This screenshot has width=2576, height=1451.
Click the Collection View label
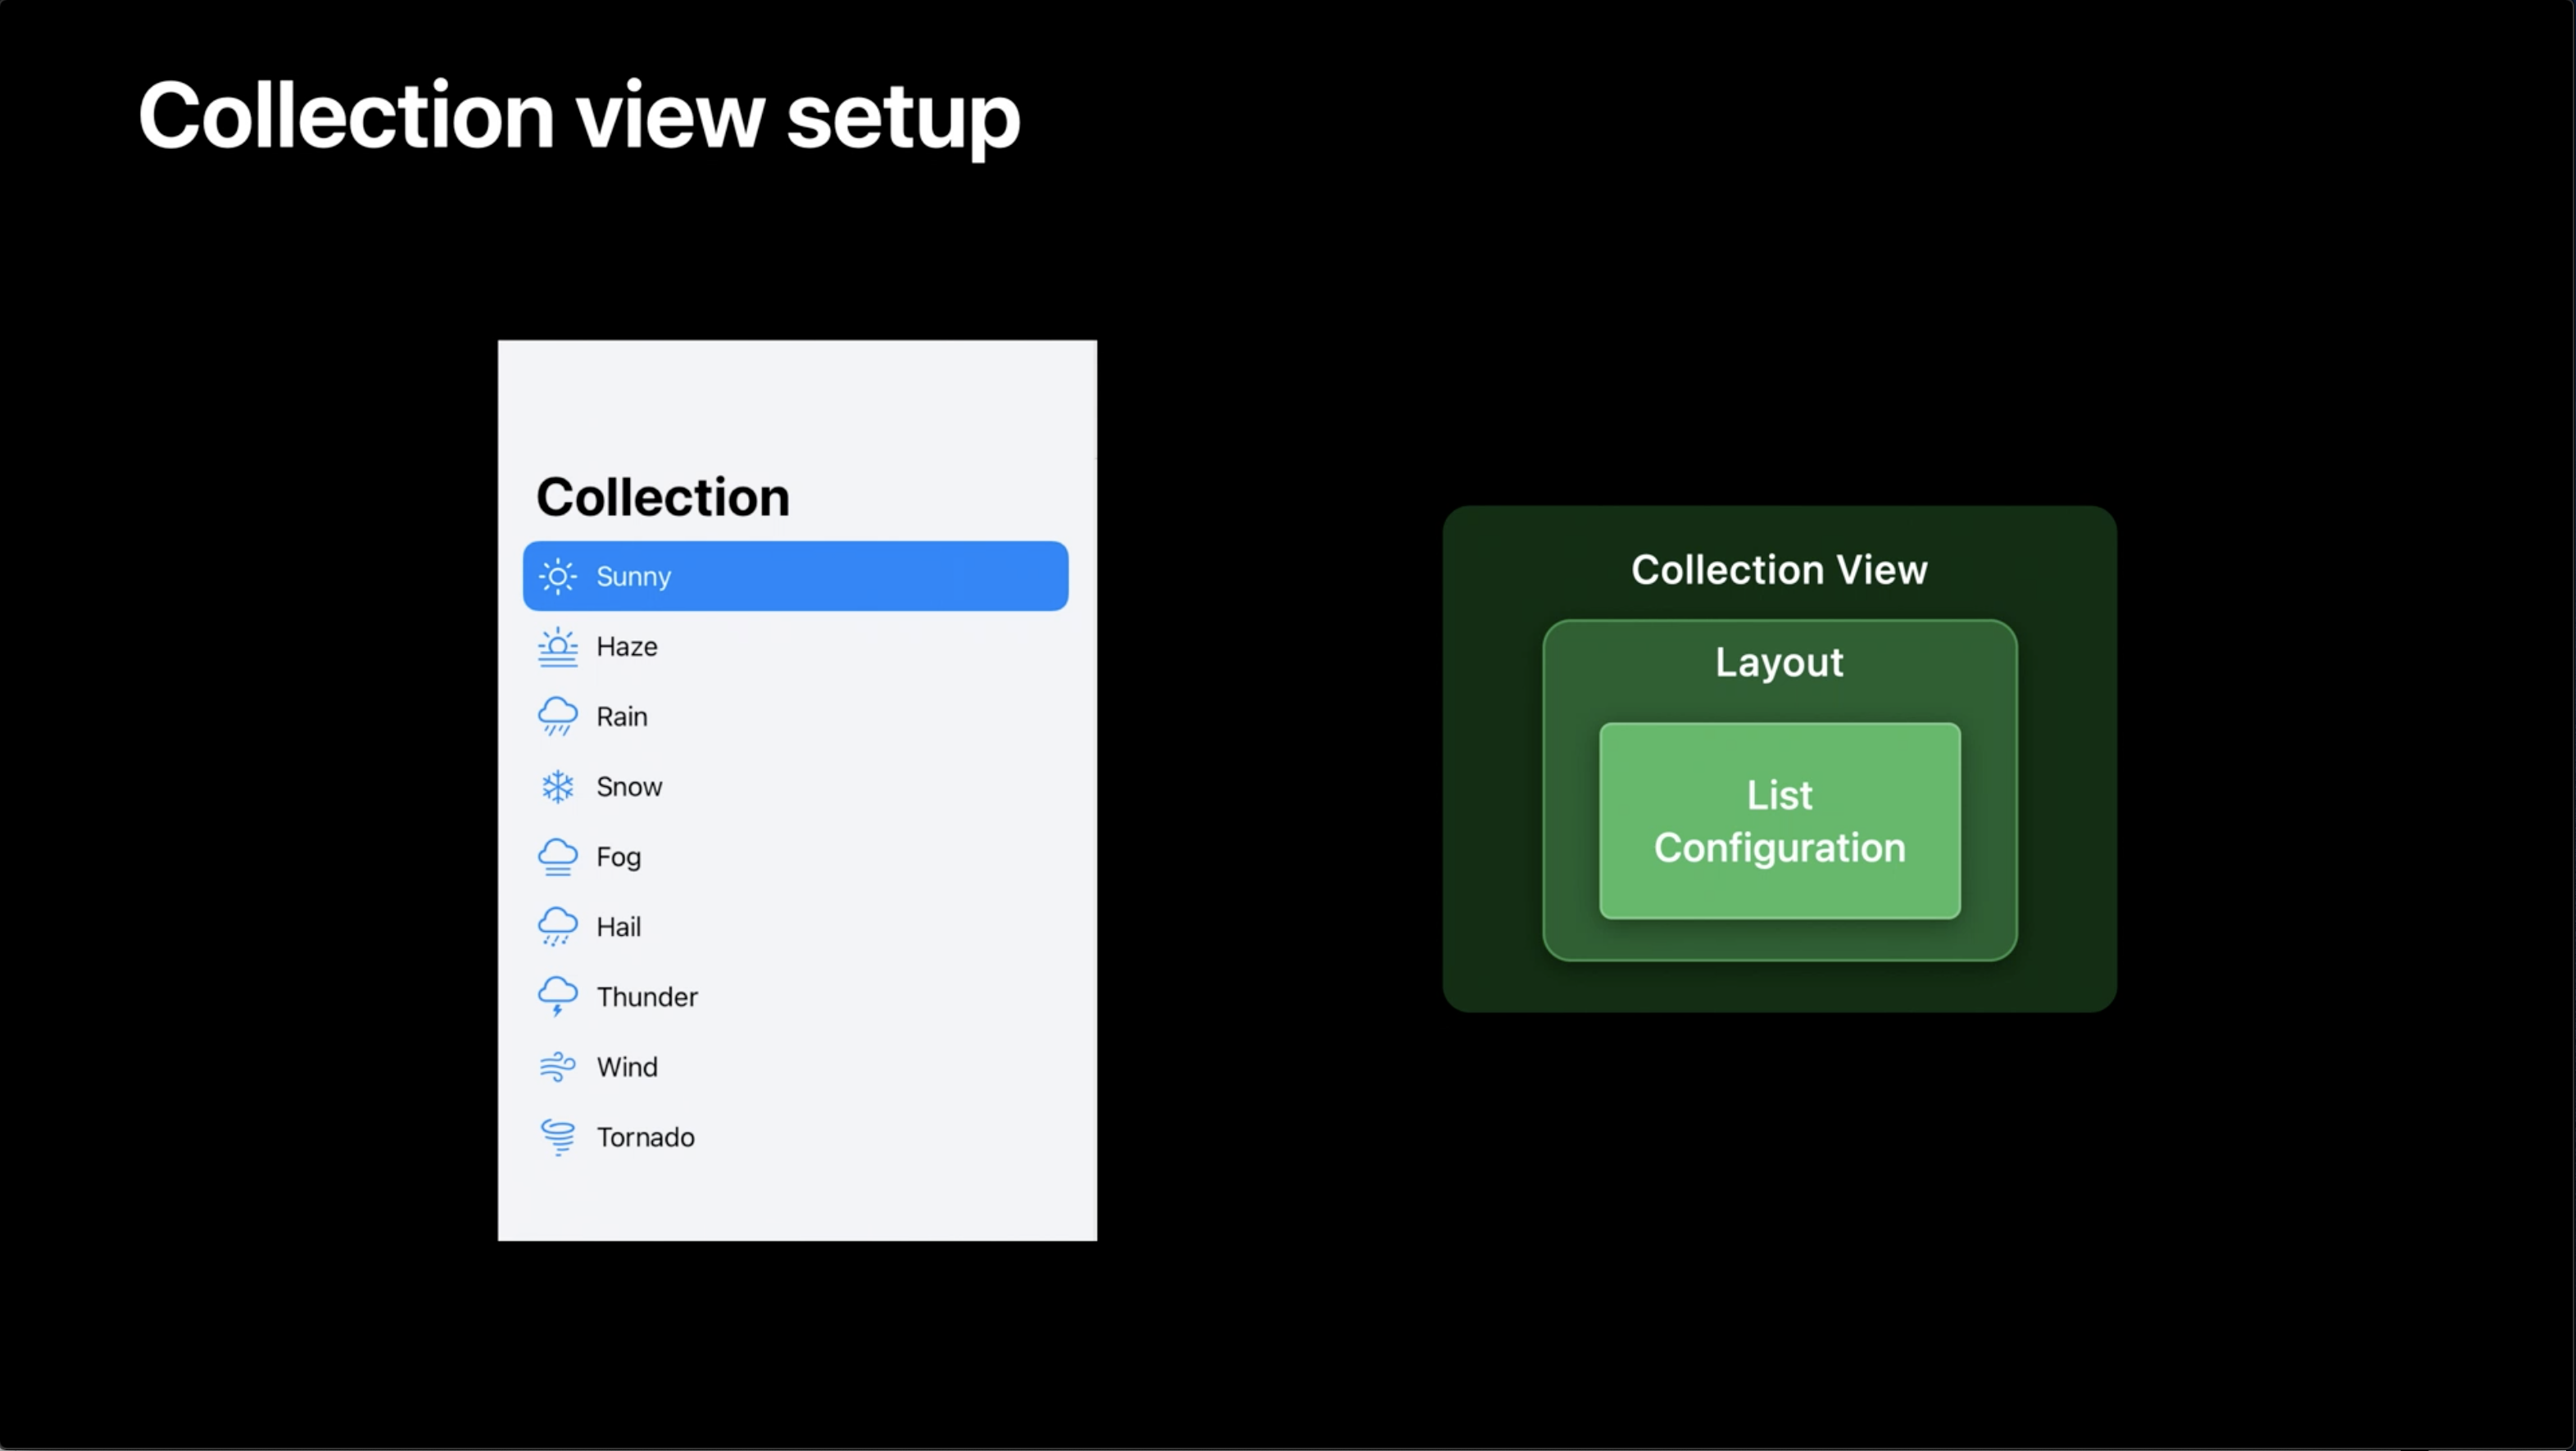(x=1779, y=570)
